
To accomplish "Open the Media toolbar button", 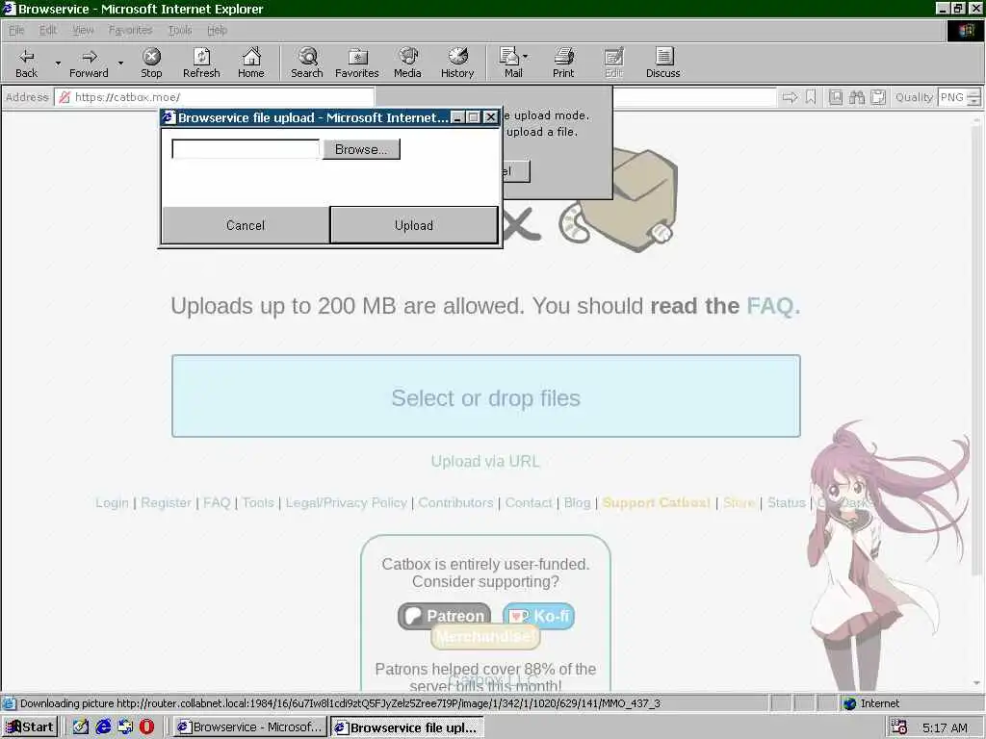I will [x=407, y=63].
